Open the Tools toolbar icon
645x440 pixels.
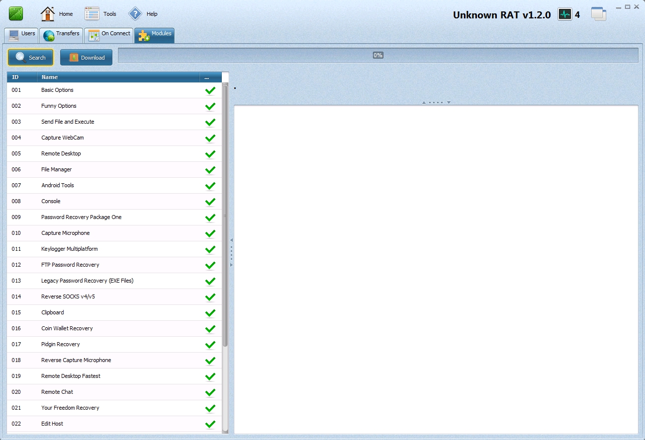pos(92,14)
